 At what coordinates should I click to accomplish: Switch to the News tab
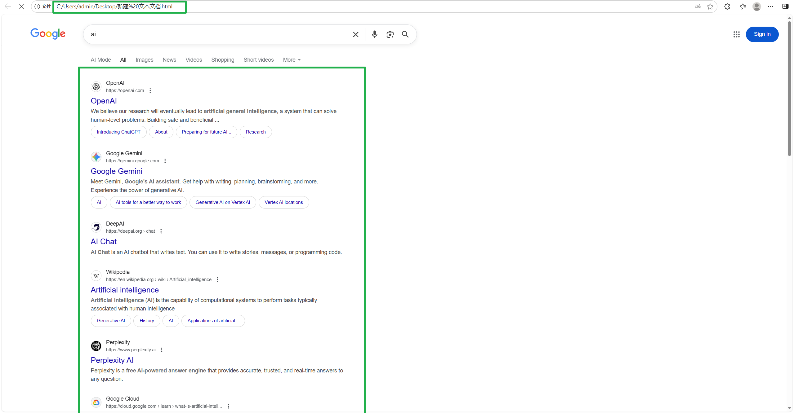[x=169, y=60]
